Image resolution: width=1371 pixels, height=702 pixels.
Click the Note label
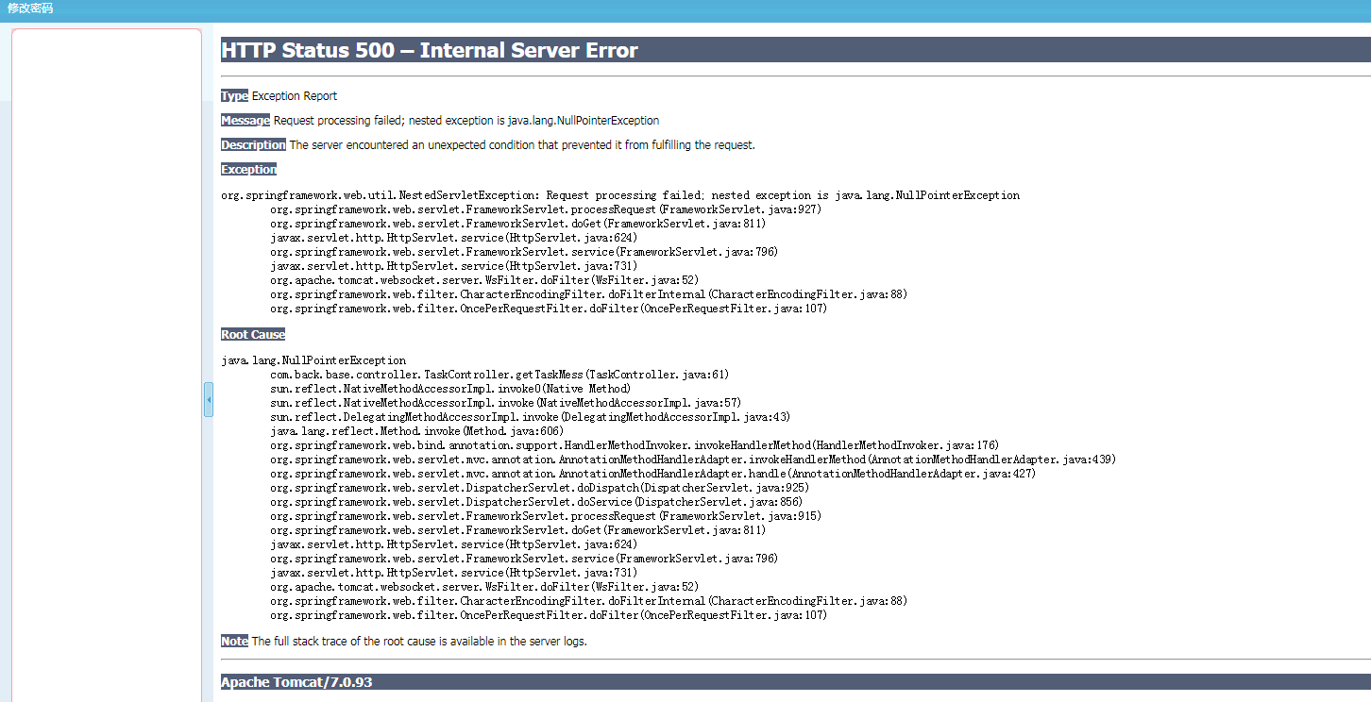pos(234,642)
